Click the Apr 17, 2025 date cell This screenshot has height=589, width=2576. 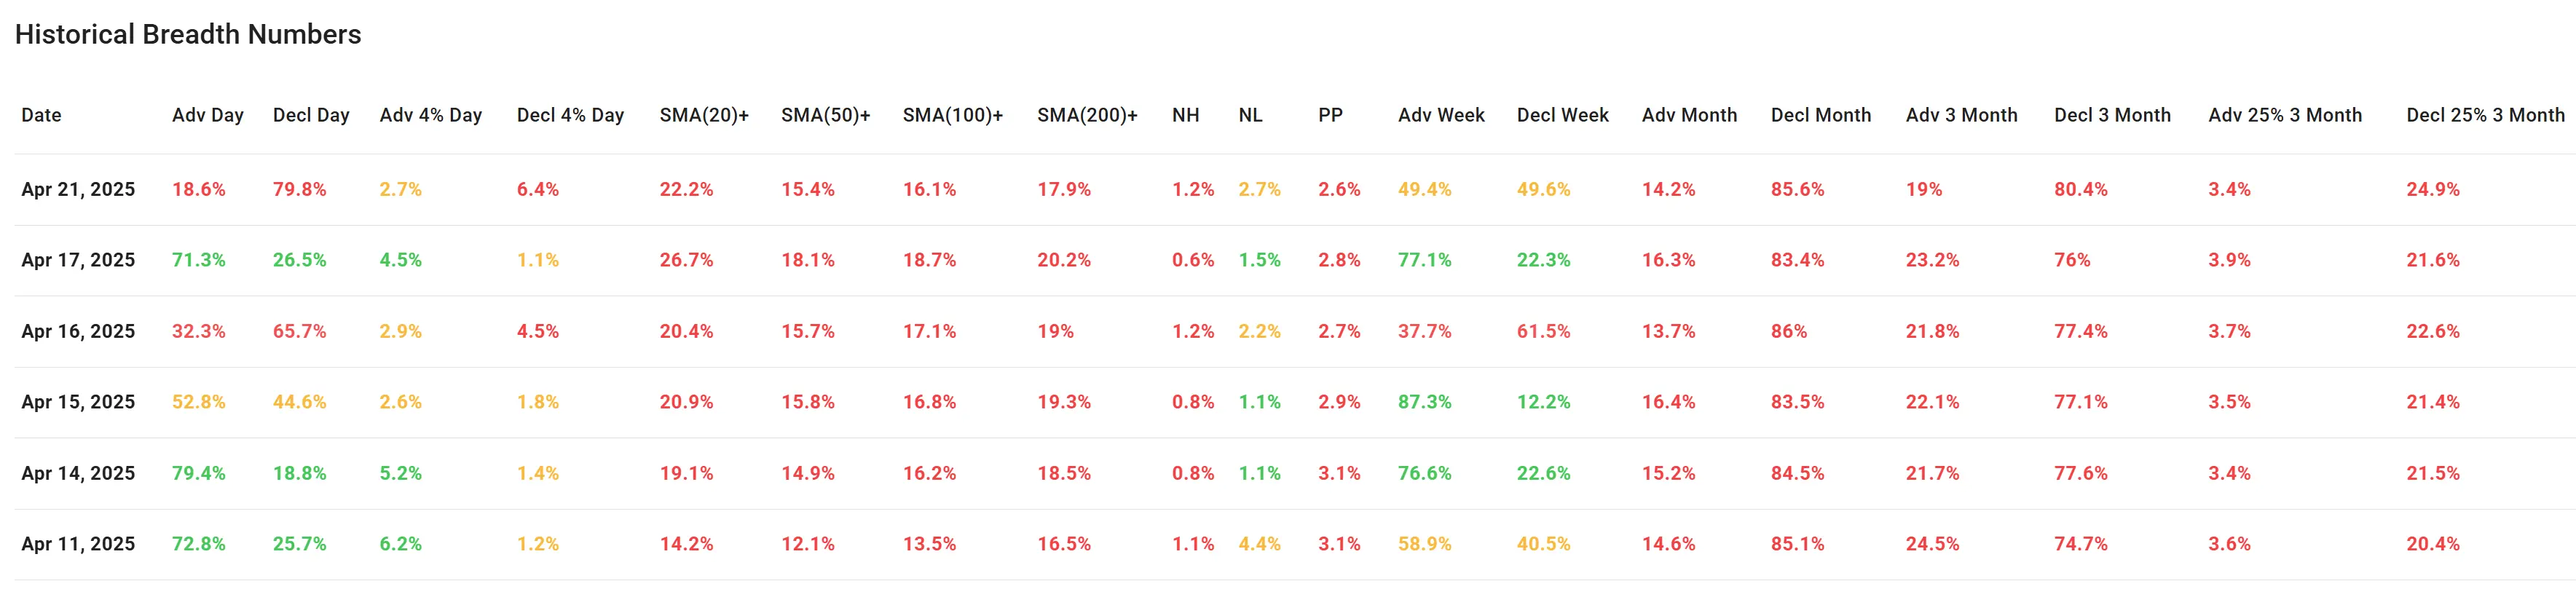pos(78,260)
